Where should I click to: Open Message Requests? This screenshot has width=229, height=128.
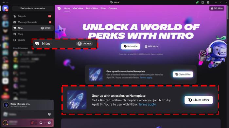tap(33, 22)
